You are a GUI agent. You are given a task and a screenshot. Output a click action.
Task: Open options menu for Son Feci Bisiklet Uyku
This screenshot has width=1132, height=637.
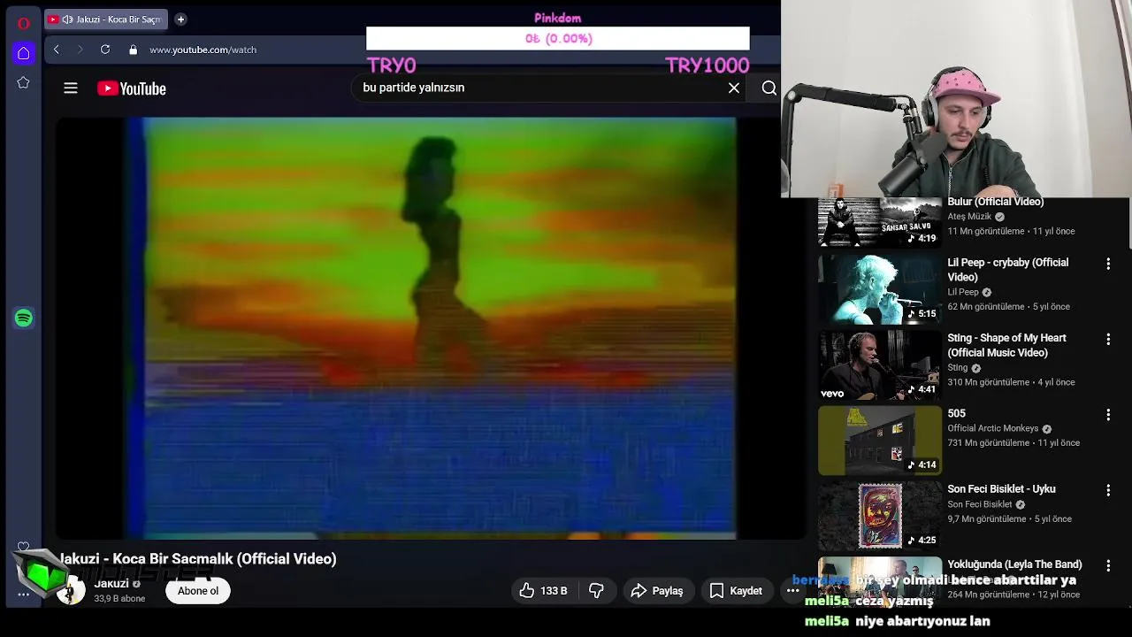pos(1108,489)
